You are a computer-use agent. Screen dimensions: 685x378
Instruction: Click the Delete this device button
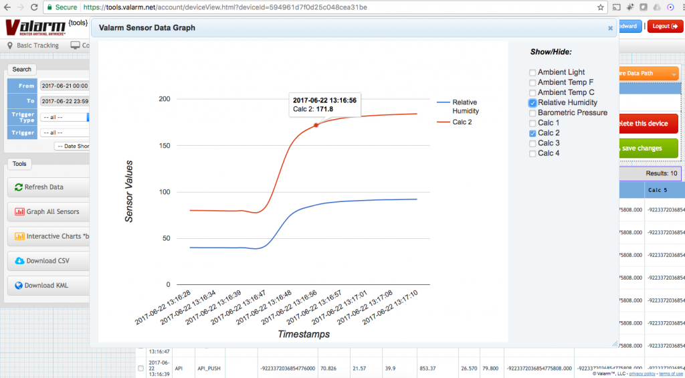tap(649, 124)
